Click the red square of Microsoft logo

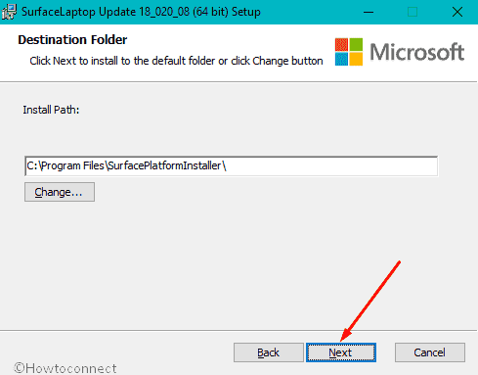point(341,44)
